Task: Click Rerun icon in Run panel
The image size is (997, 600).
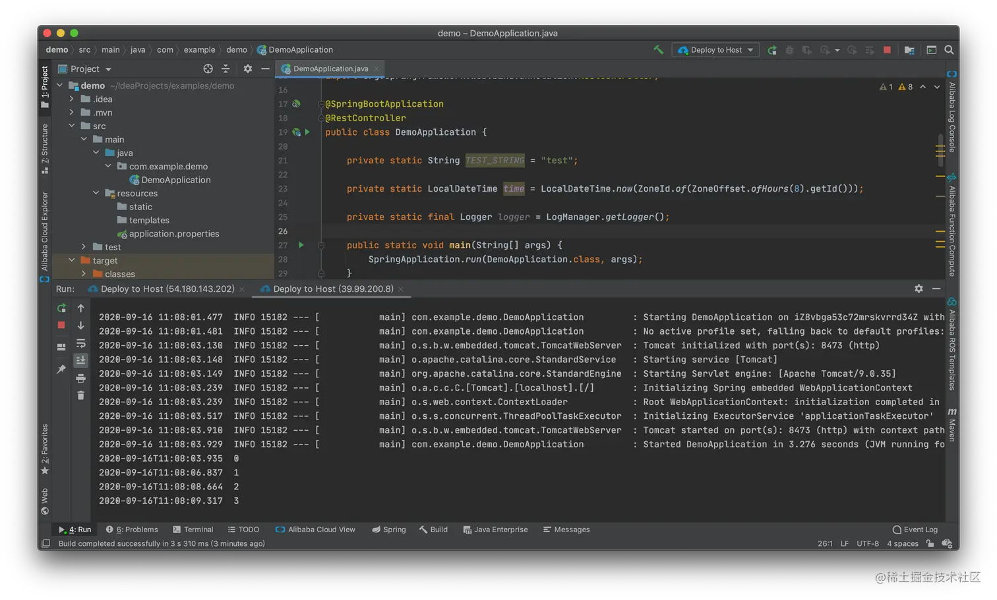Action: [61, 308]
